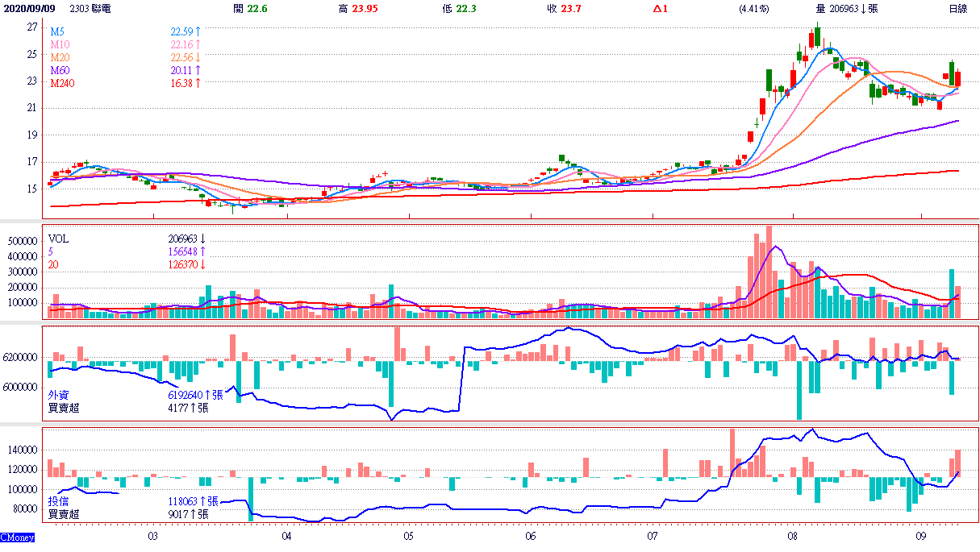Select the M240 moving average legend
The width and height of the screenshot is (980, 552).
click(61, 83)
